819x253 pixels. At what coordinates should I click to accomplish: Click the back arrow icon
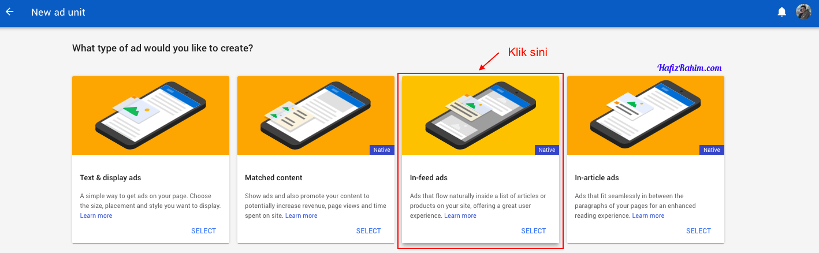click(x=10, y=12)
